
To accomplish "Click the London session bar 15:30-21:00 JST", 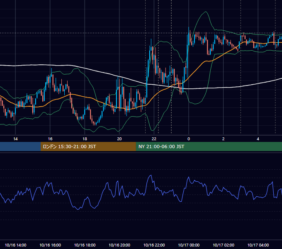I will (88, 146).
